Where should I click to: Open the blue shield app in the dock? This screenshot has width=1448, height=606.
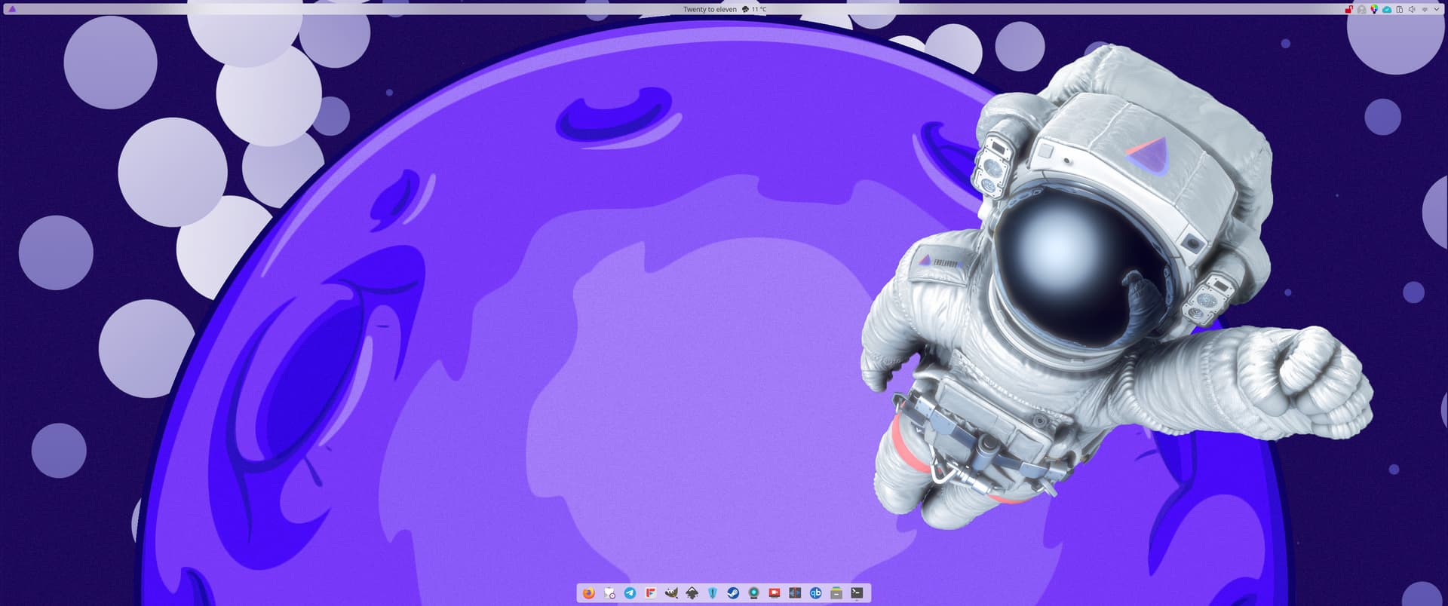[x=712, y=593]
